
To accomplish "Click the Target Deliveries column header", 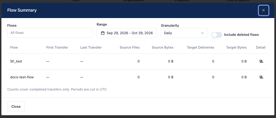I will pos(200,47).
